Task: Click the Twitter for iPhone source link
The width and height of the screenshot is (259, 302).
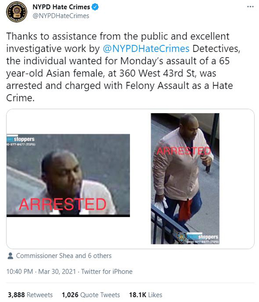Action: pos(107,272)
